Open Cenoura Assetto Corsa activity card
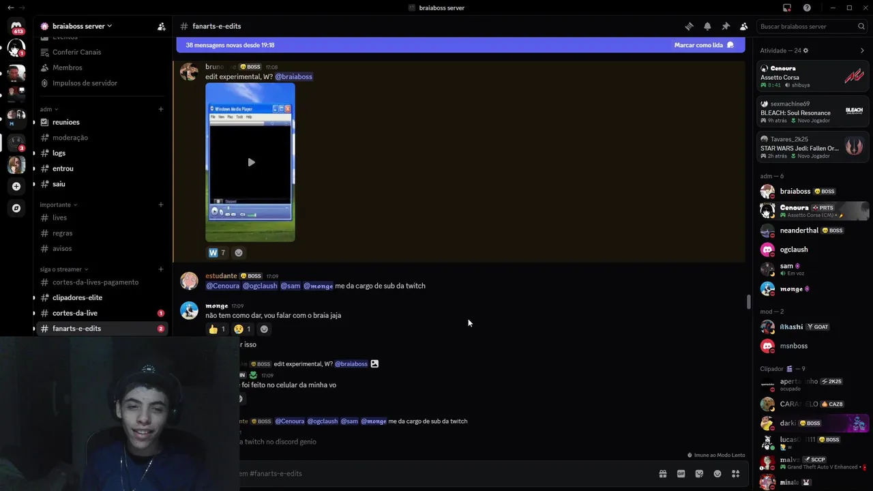The image size is (873, 491). 813,76
